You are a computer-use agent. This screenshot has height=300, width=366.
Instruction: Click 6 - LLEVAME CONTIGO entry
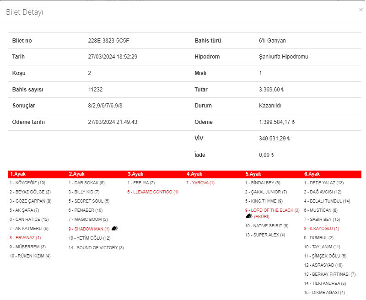coord(153,192)
